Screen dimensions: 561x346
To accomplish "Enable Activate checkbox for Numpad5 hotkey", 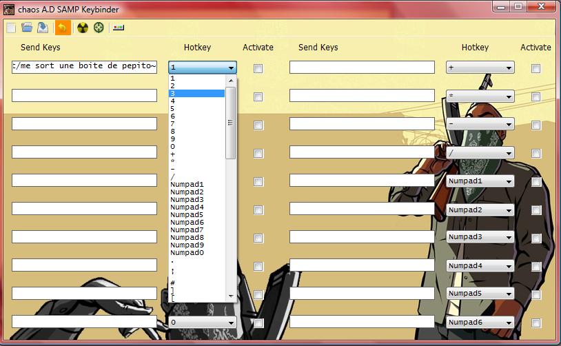I will (535, 295).
